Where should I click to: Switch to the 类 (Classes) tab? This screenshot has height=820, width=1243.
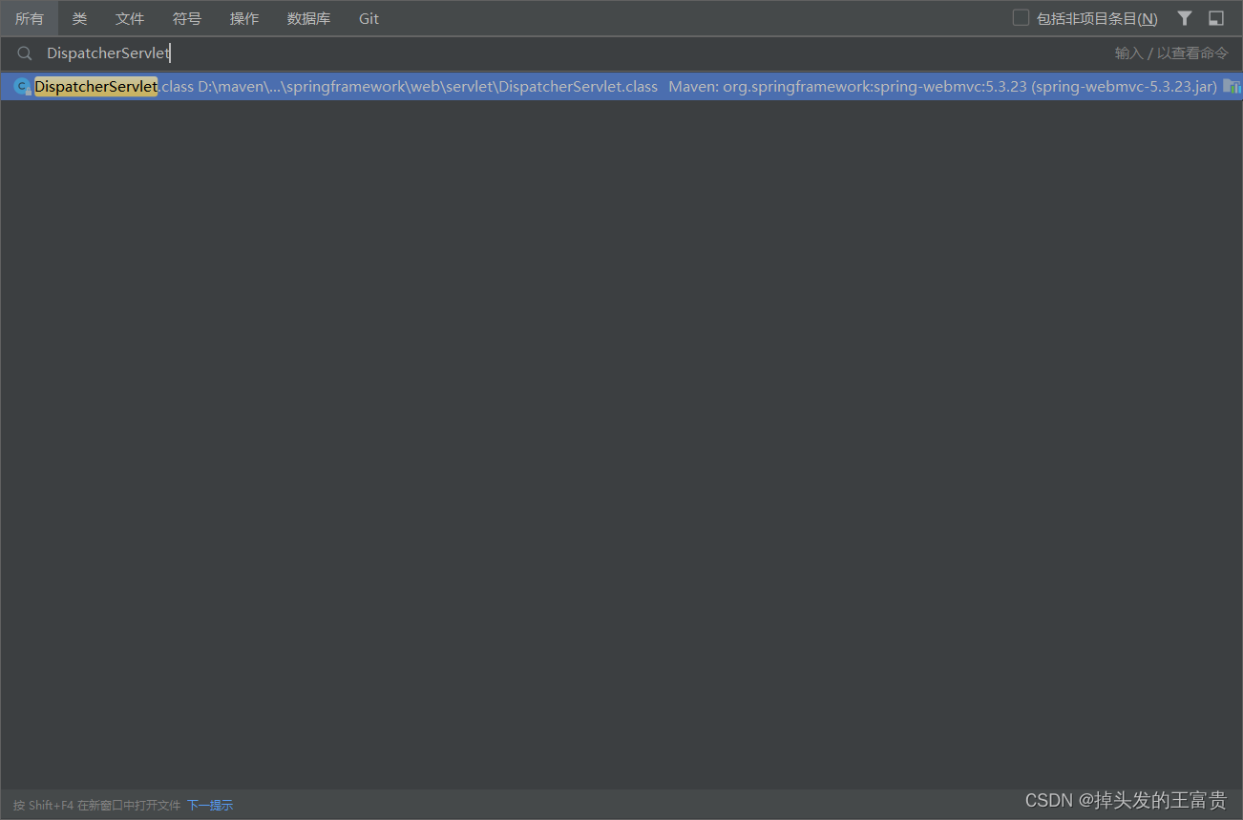pos(79,18)
